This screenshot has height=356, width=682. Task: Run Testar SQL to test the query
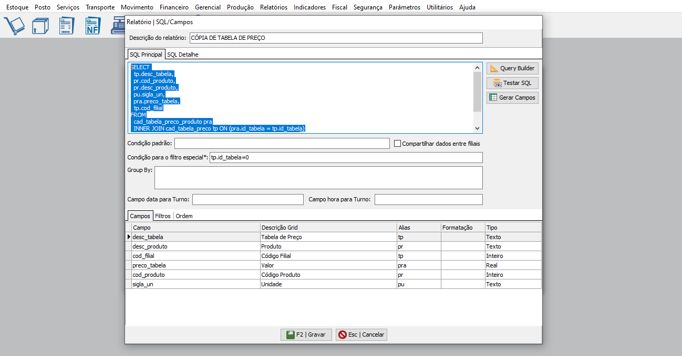512,83
